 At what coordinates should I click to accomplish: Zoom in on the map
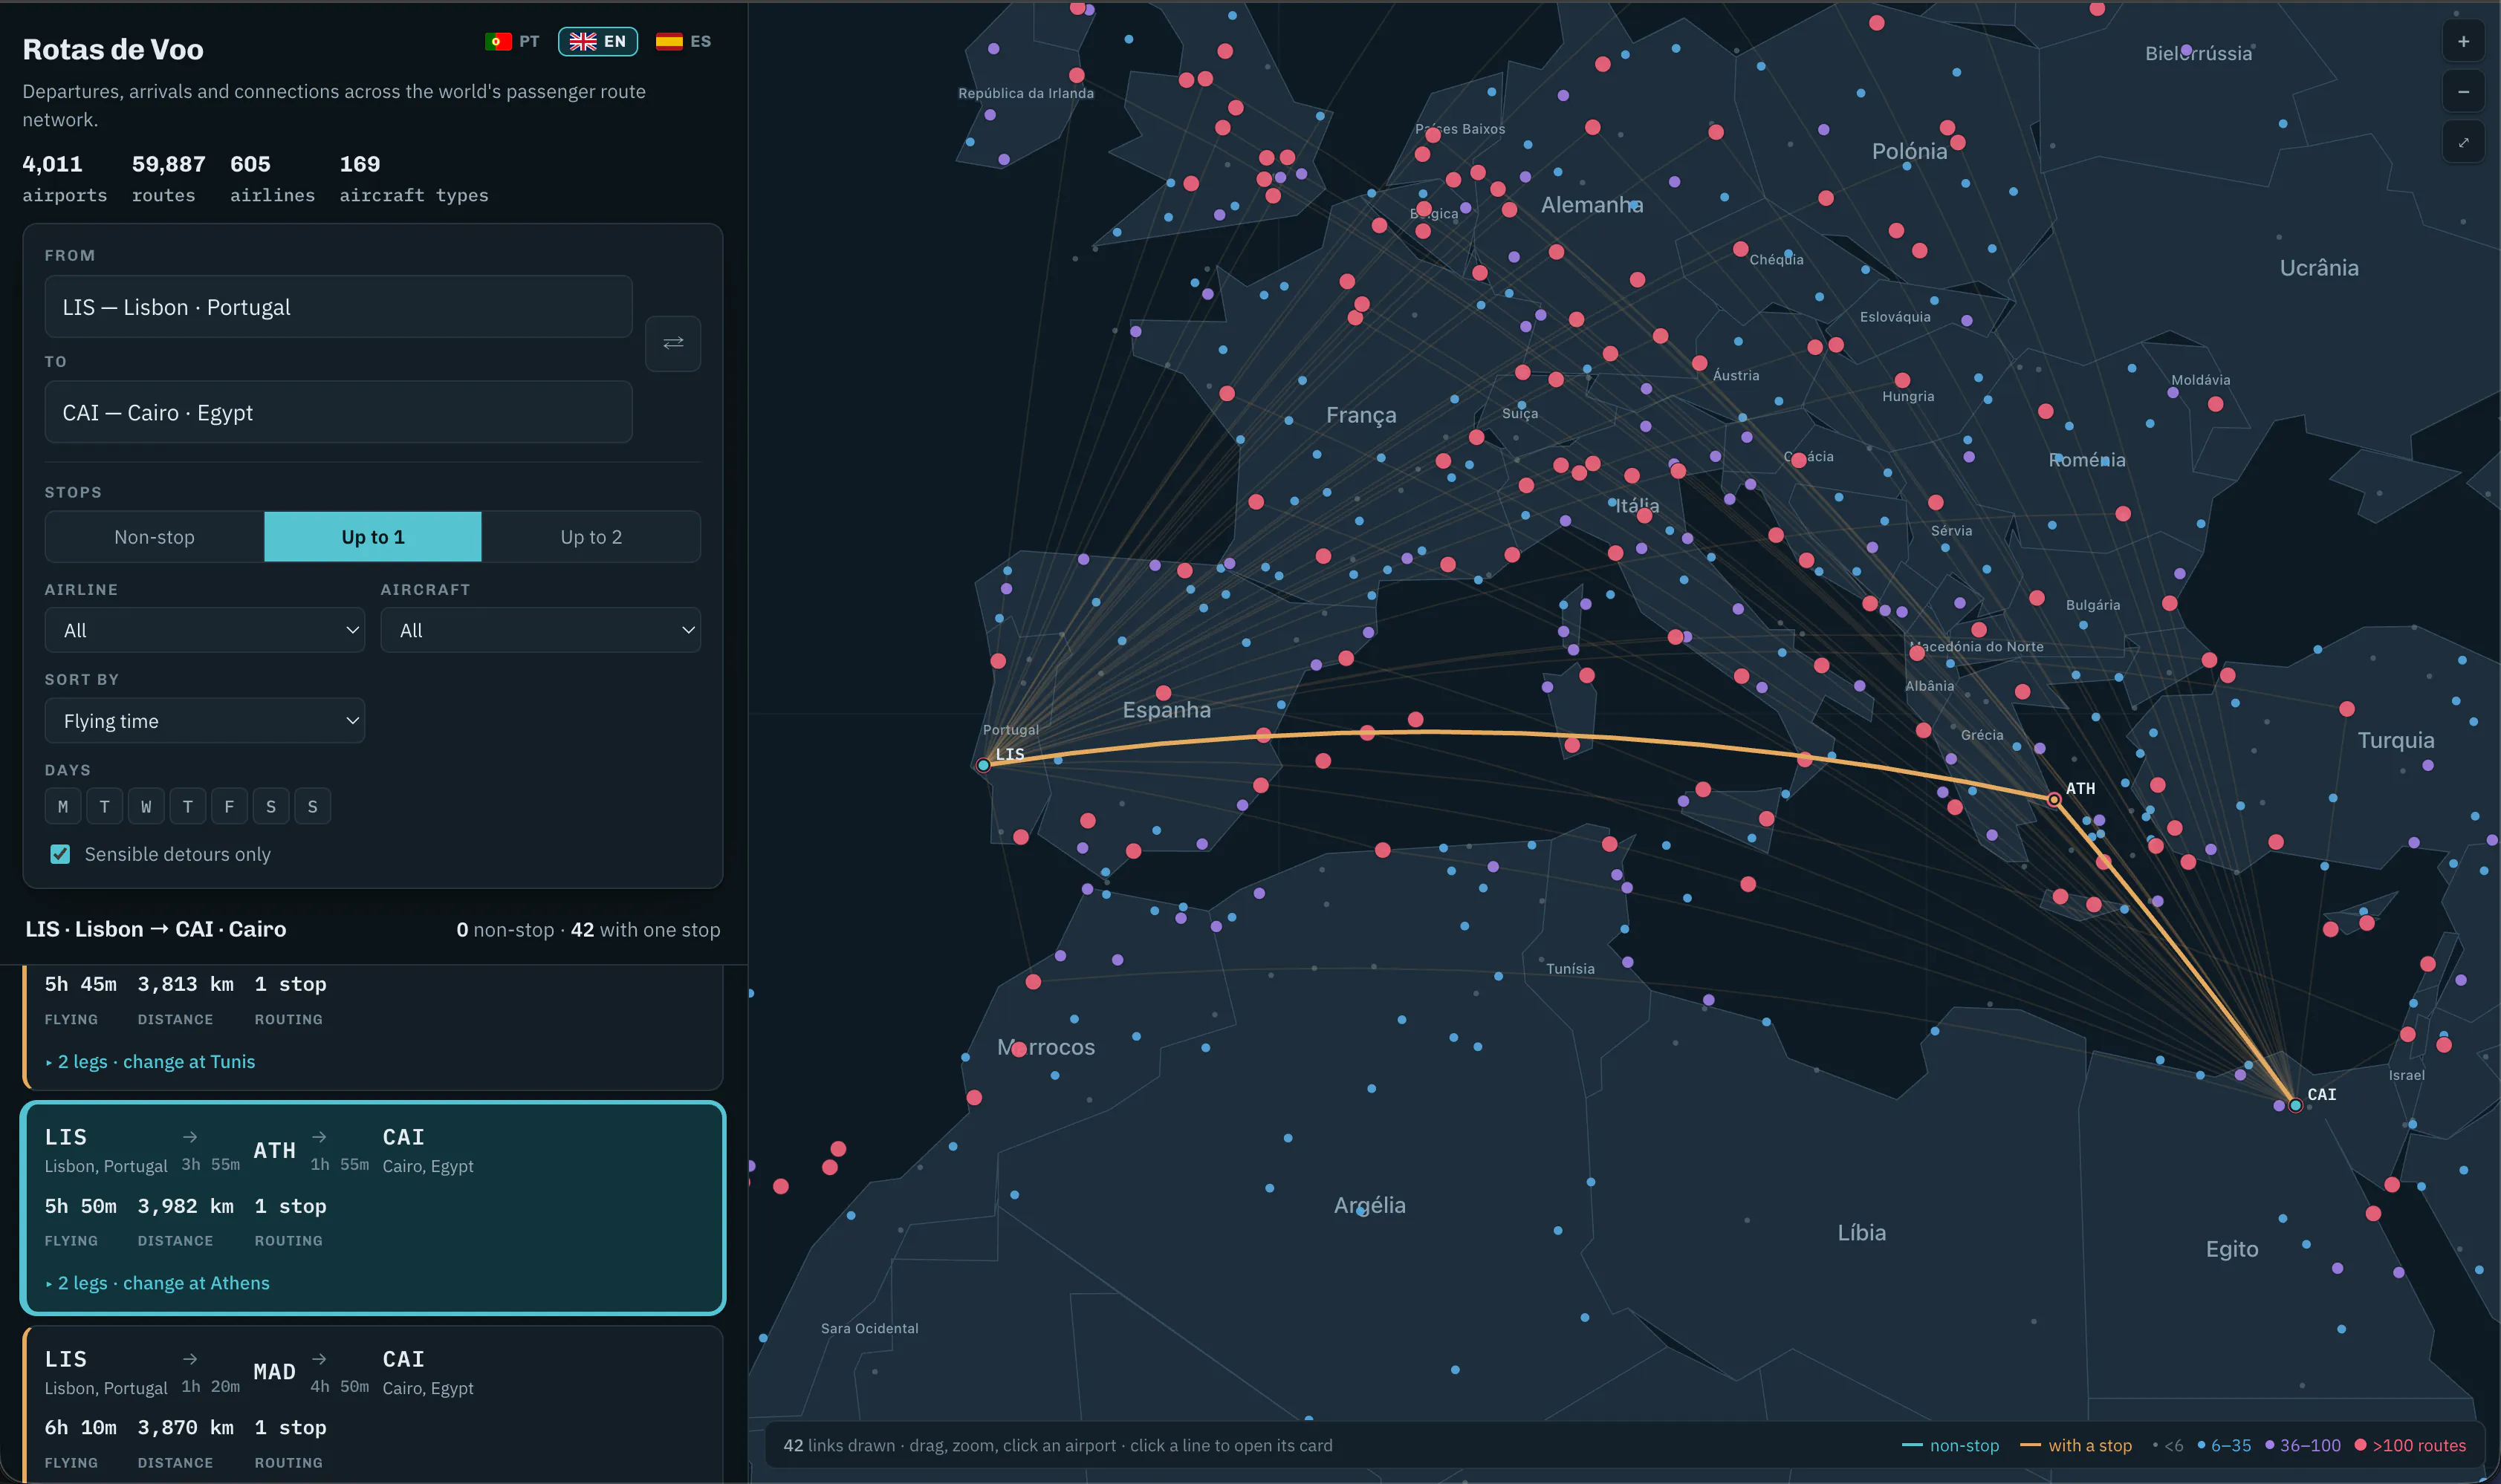click(x=2463, y=42)
